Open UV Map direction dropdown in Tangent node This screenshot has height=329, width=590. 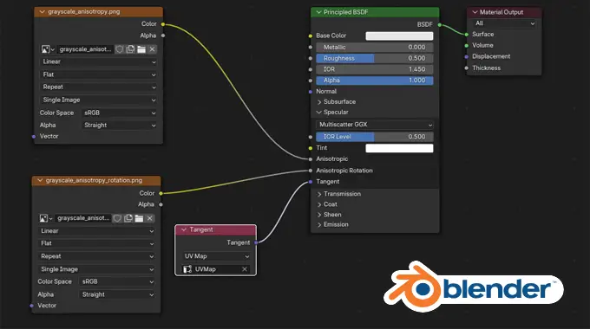tap(216, 256)
